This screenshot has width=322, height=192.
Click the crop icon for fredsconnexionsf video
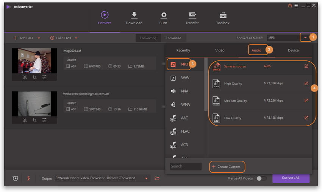tap(35, 120)
